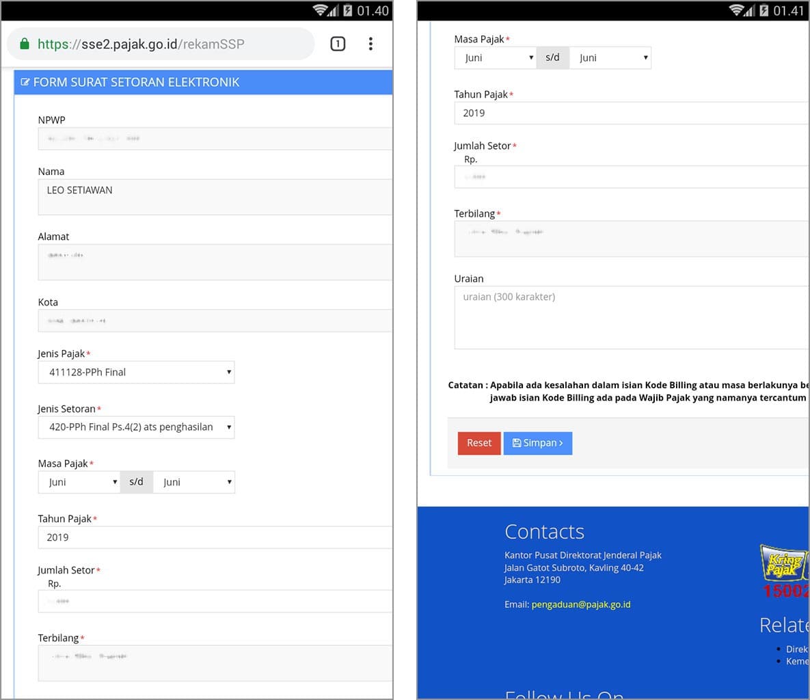Viewport: 810px width, 700px height.
Task: Click the right screen Tahun Pajak field 2019
Action: click(632, 113)
